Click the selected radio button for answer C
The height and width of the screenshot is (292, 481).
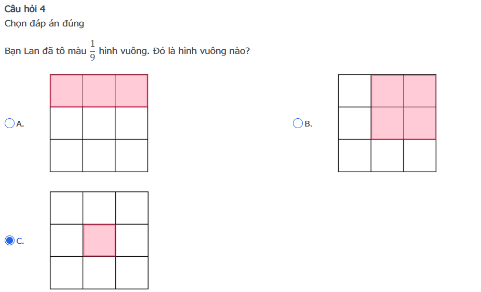click(9, 241)
